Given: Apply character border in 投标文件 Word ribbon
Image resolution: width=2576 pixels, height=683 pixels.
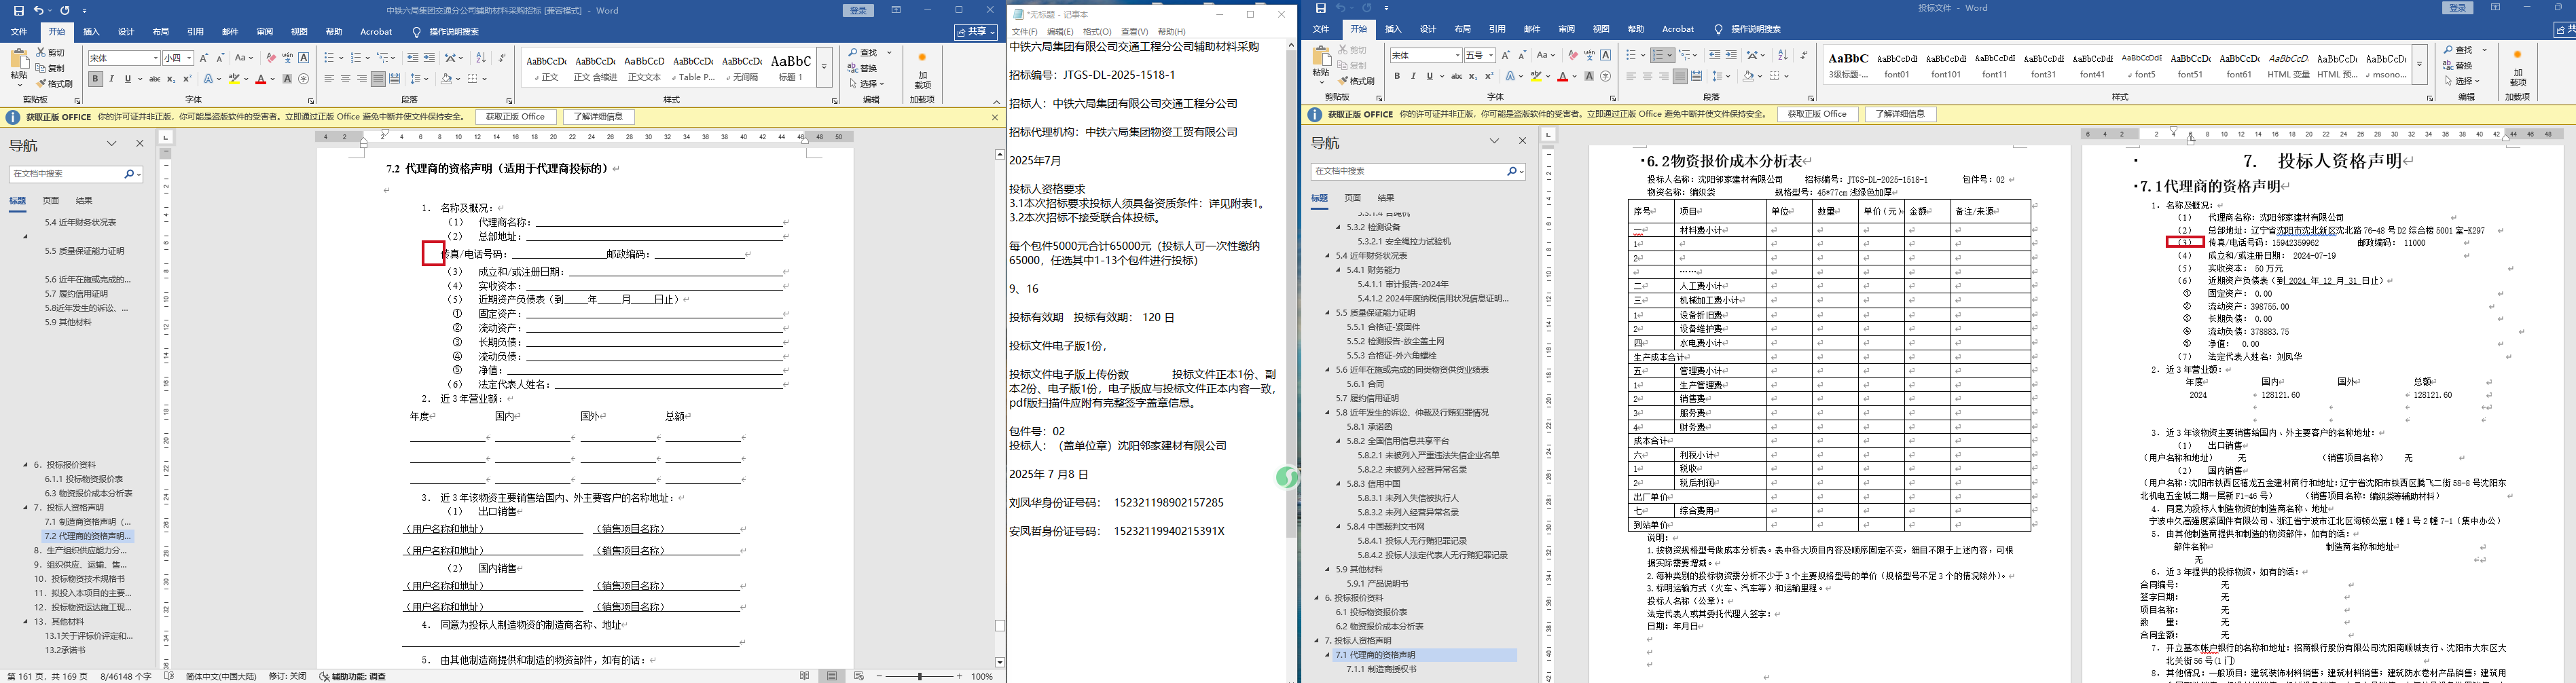Looking at the screenshot, I should pyautogui.click(x=1606, y=55).
